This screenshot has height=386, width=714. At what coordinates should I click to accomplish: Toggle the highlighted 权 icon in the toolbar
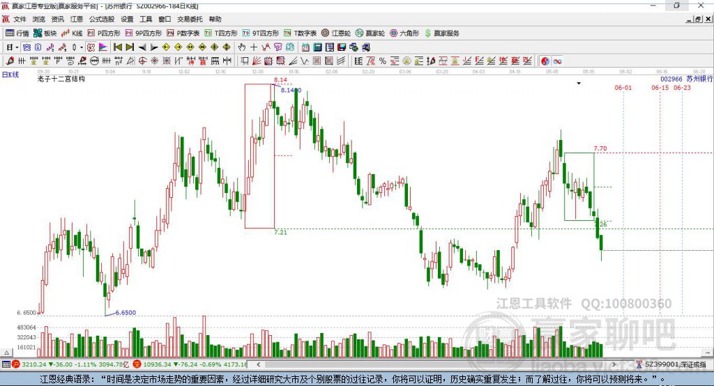pos(91,47)
